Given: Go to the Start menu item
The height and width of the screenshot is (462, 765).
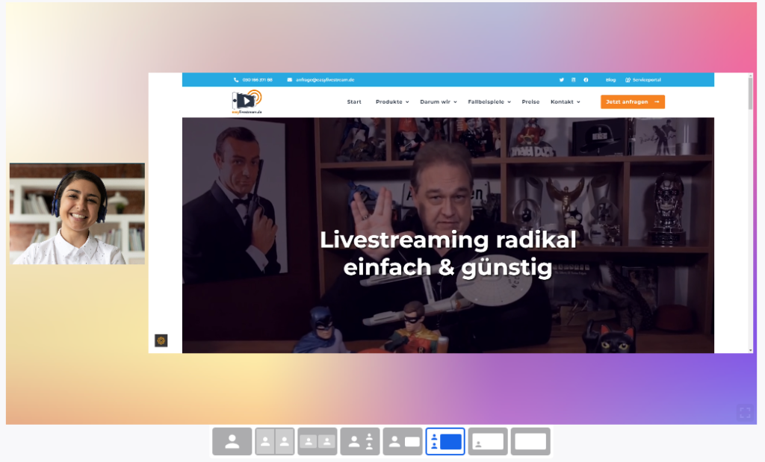Looking at the screenshot, I should pos(354,102).
